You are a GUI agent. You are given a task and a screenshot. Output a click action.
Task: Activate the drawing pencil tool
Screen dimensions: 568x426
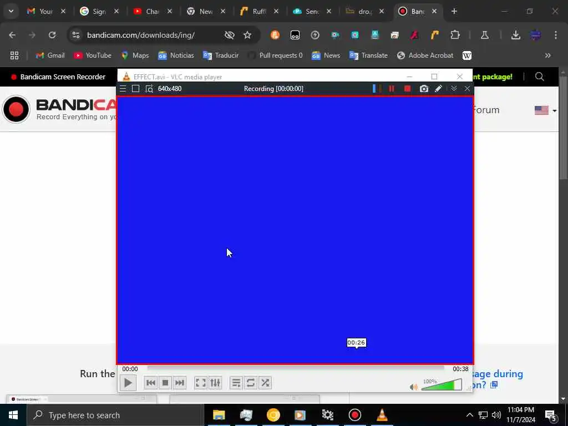[438, 89]
